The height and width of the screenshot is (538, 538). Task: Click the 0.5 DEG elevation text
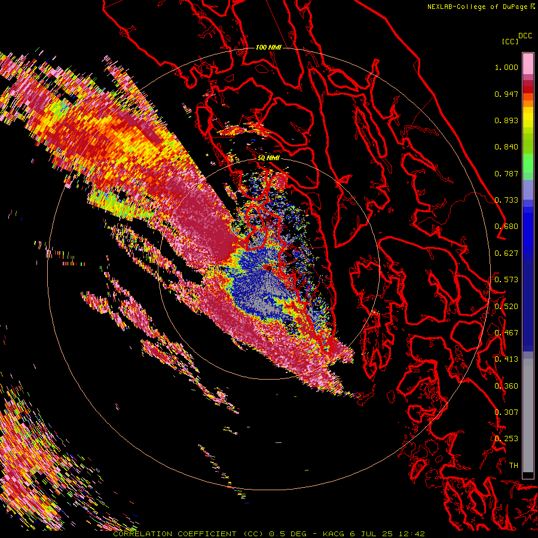(288, 534)
